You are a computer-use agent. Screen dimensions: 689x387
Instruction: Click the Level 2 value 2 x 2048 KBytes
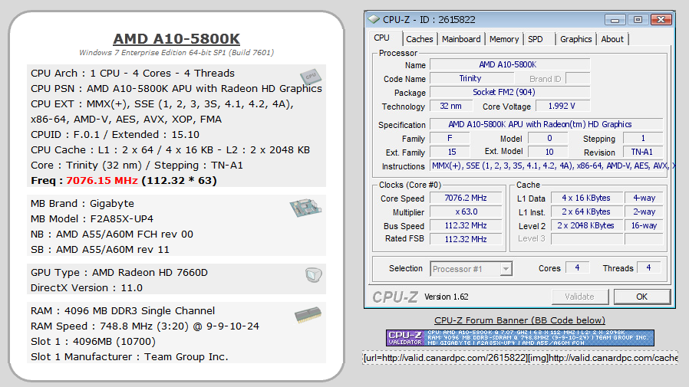click(x=586, y=225)
